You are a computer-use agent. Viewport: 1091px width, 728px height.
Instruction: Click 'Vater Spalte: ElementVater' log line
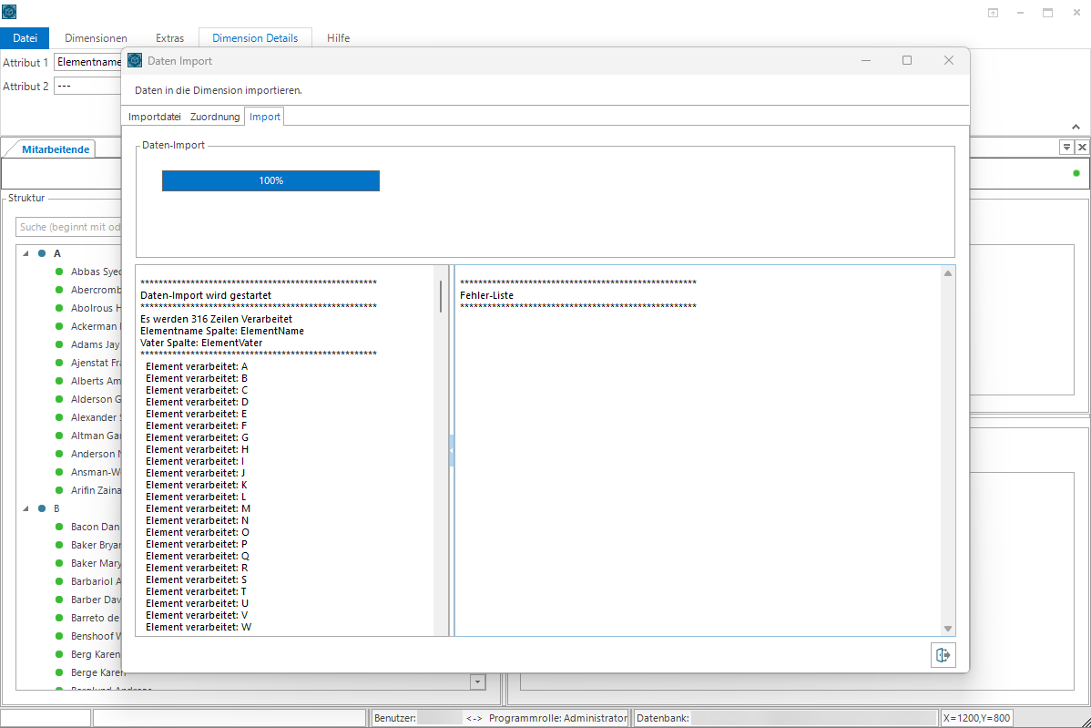tap(201, 343)
